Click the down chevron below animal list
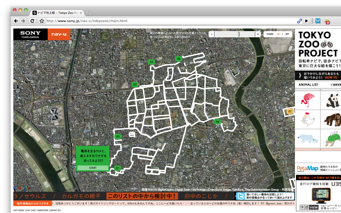 (x=320, y=149)
